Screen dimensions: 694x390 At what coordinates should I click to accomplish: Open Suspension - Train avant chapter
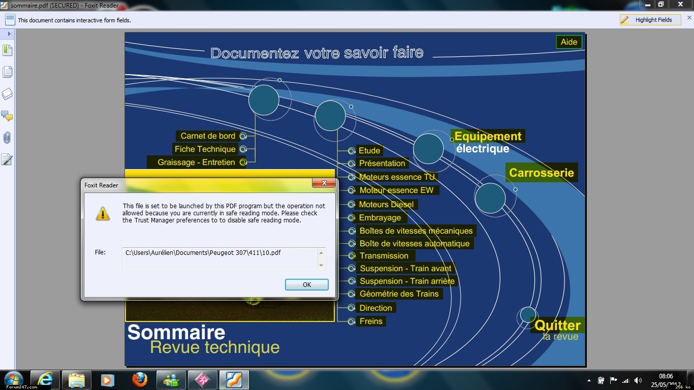405,269
